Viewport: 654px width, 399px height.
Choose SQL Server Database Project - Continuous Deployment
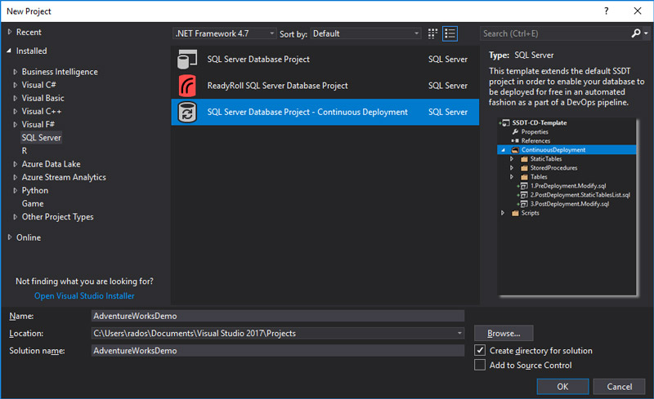coord(325,112)
